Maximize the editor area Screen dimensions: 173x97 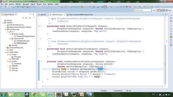166,14
